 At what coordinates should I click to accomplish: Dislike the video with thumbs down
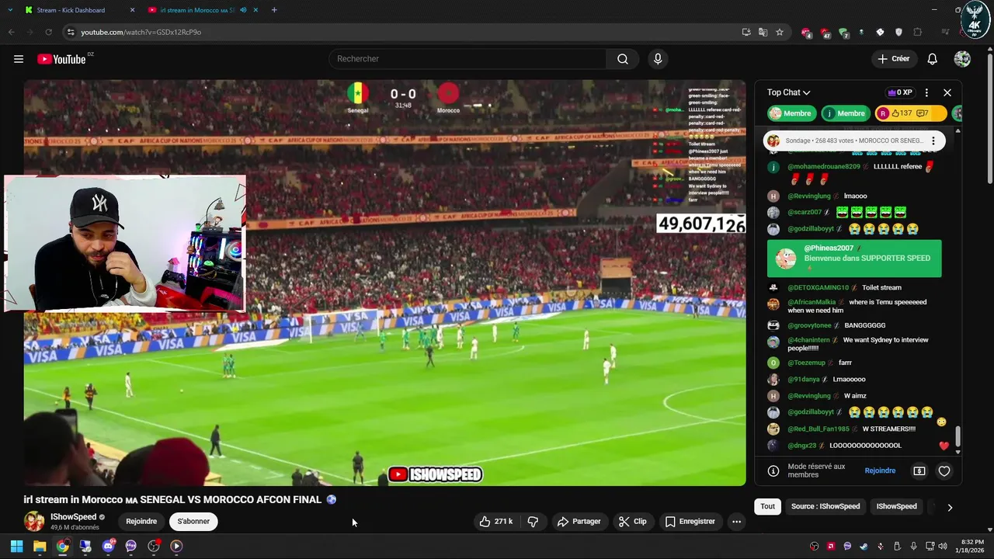[533, 522]
